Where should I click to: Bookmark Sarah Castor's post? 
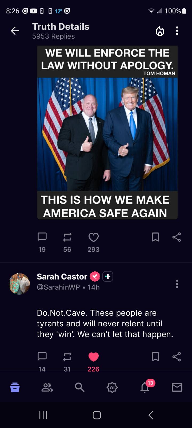tap(155, 357)
